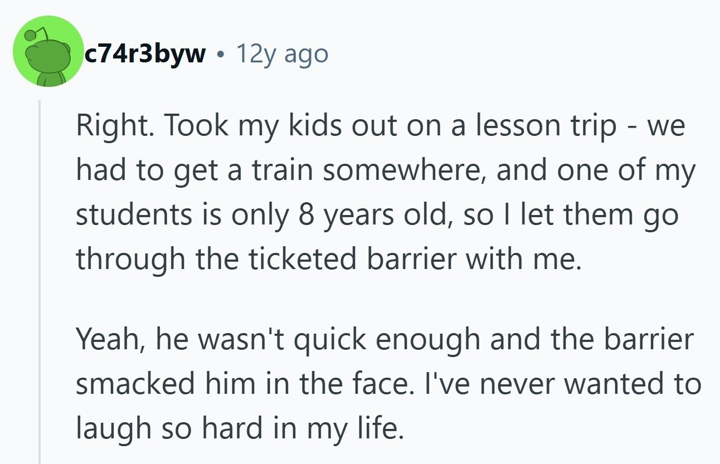720x464 pixels.
Task: Open the "12y ago" comment timestamp
Action: tap(282, 54)
